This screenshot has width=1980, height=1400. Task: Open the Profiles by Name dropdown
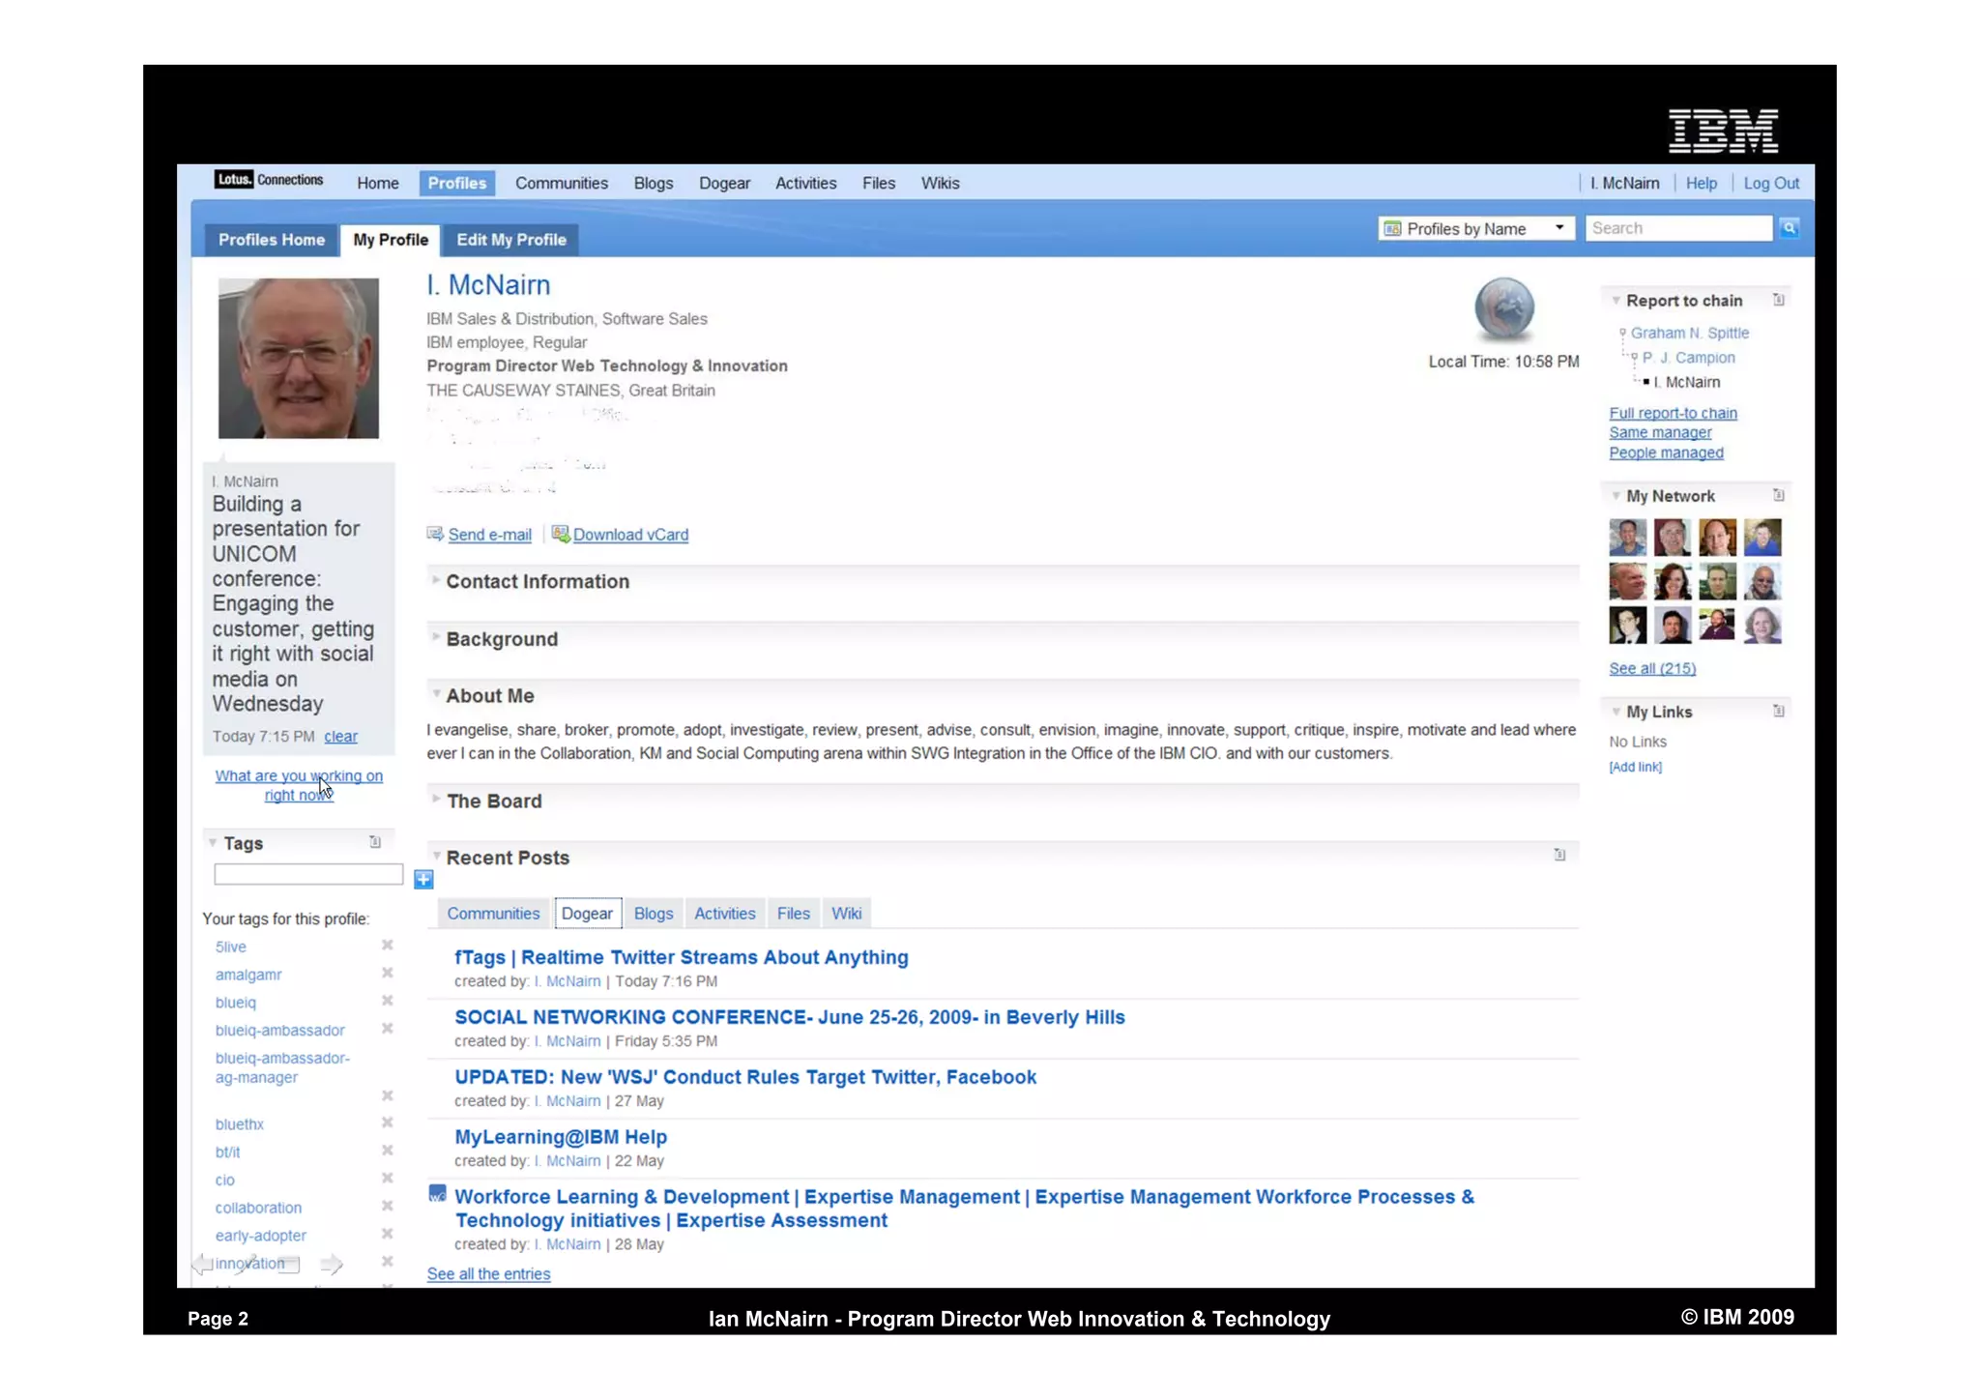tap(1475, 228)
